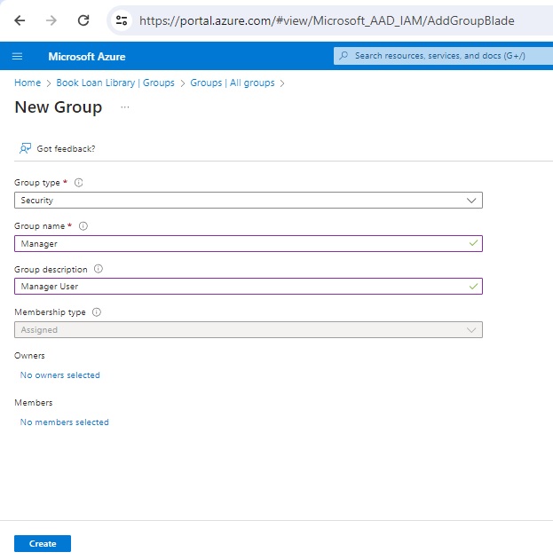Go back with the browser back arrow
This screenshot has height=560, width=553.
[x=20, y=20]
